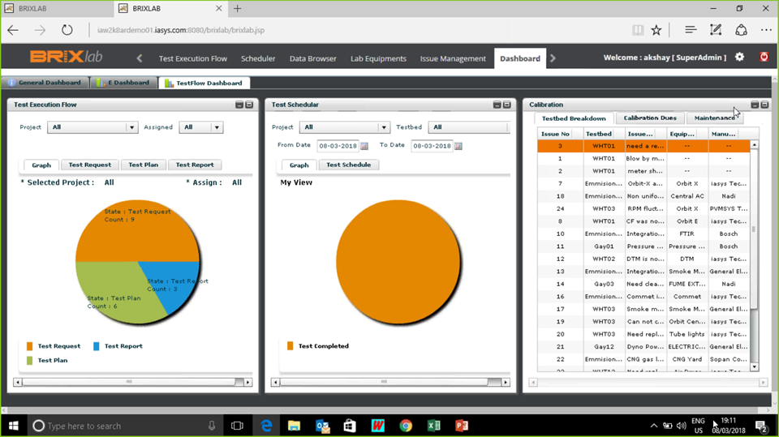The image size is (779, 437).
Task: Open the browser Hub icon
Action: point(691,30)
